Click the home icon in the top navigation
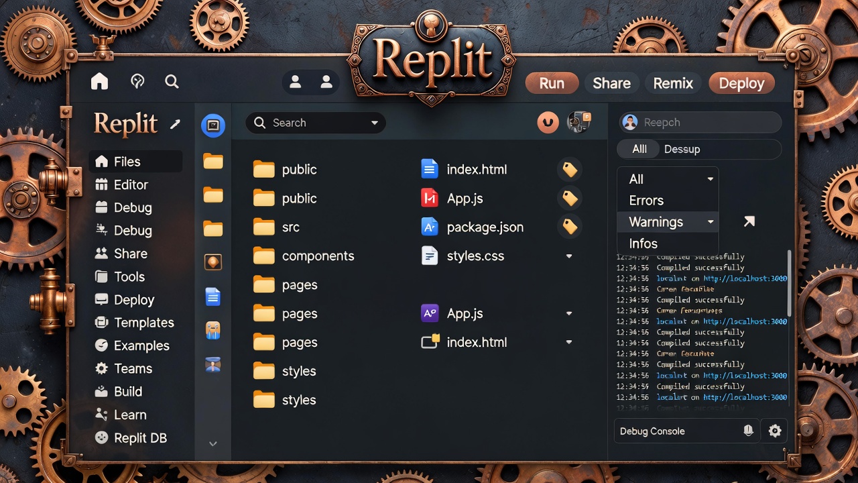The image size is (858, 483). point(99,81)
